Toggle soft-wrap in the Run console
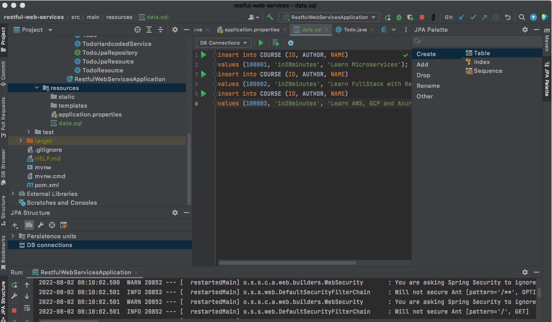Image resolution: width=552 pixels, height=322 pixels. [x=27, y=308]
